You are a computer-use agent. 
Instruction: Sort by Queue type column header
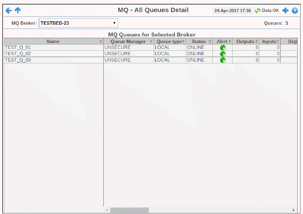point(168,42)
